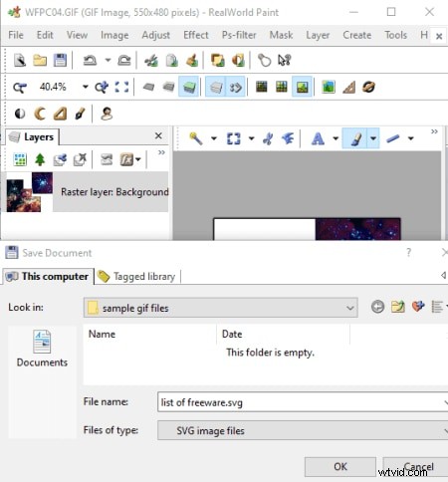The width and height of the screenshot is (448, 482).
Task: Save with the floppy disk icon
Action: [x=60, y=61]
